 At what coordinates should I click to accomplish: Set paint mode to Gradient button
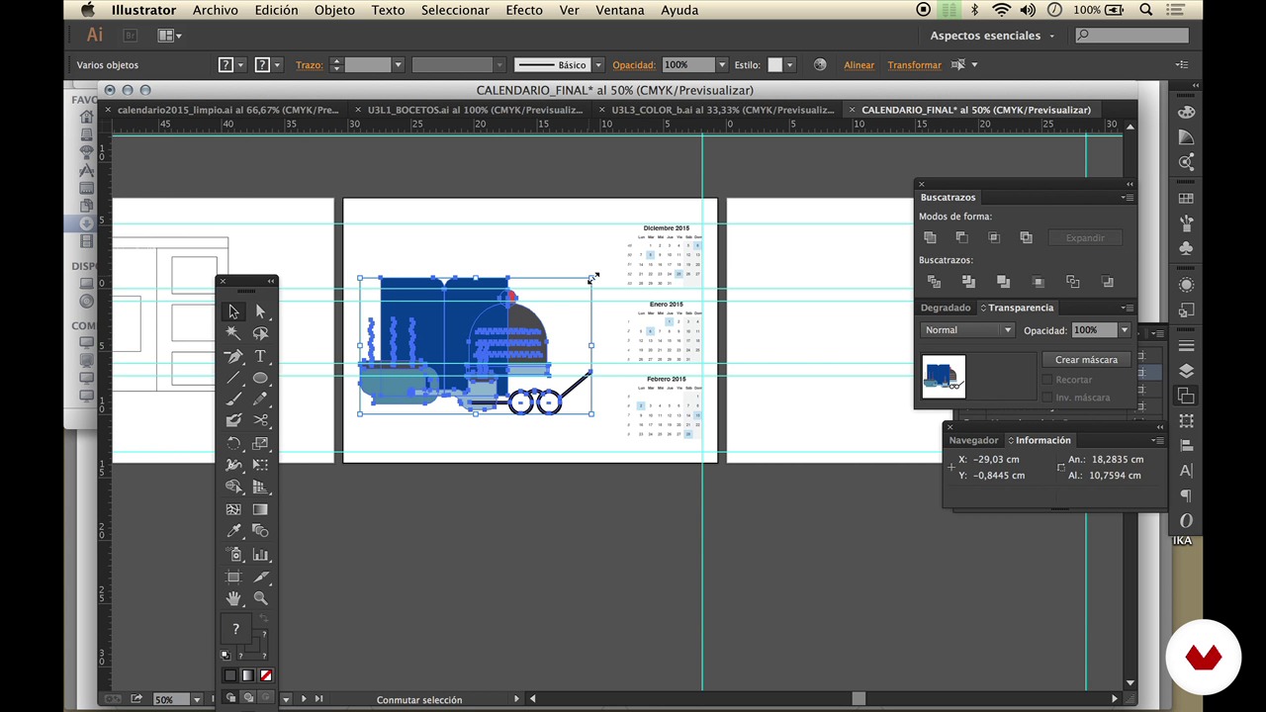[247, 675]
